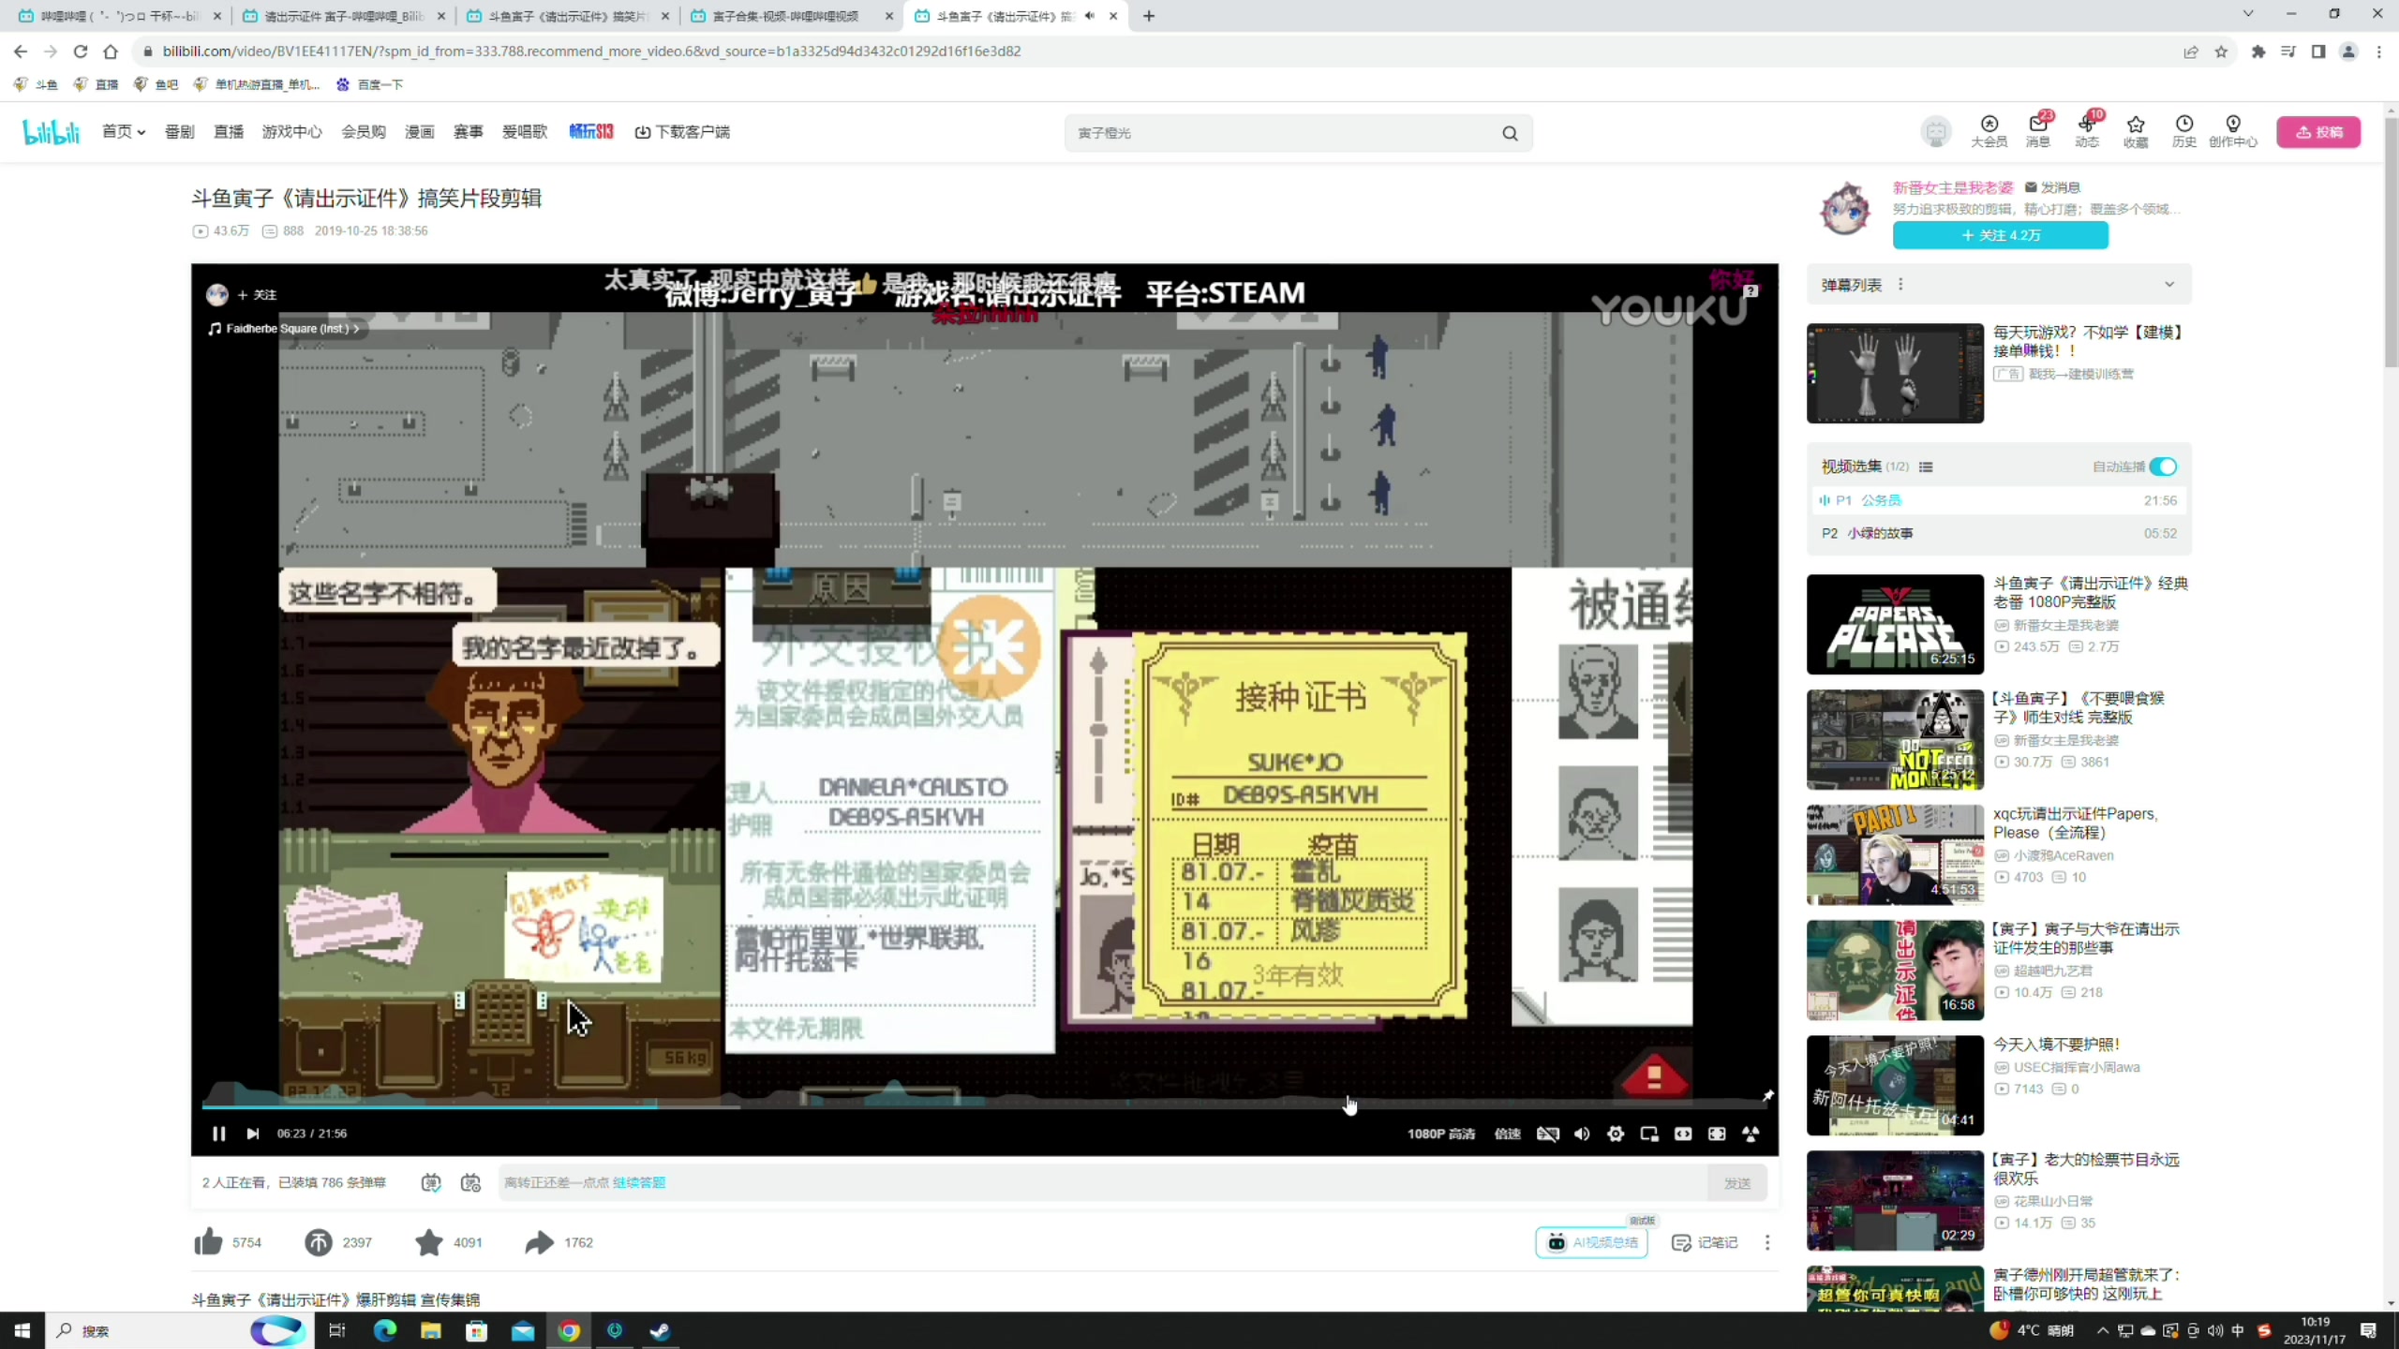Toggle danmaku display switch below the video
Screen dimensions: 2399x1349
click(431, 1182)
